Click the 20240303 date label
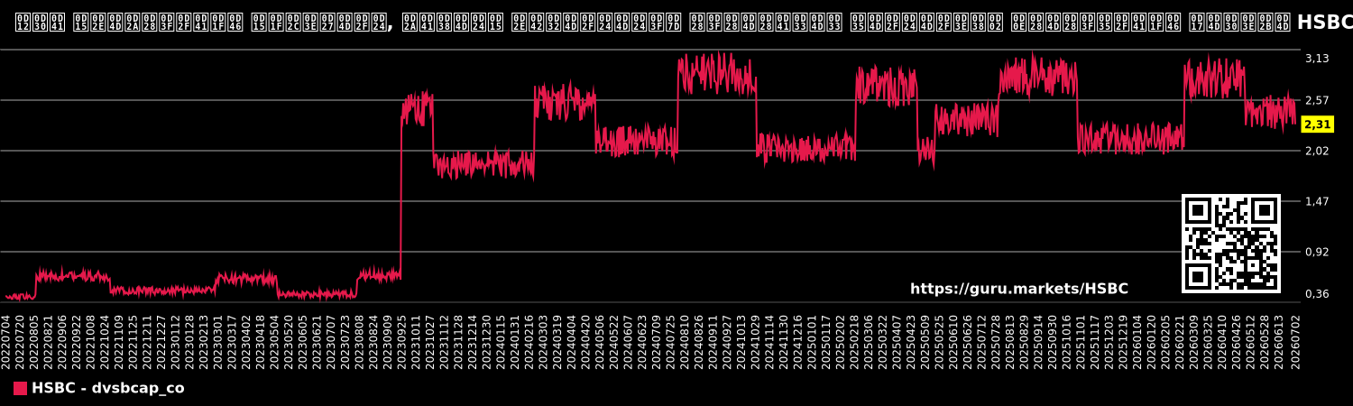This screenshot has height=406, width=1353. 544,341
